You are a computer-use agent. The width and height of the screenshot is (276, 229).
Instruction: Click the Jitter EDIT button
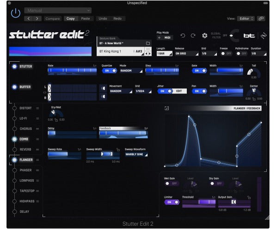click(x=179, y=91)
